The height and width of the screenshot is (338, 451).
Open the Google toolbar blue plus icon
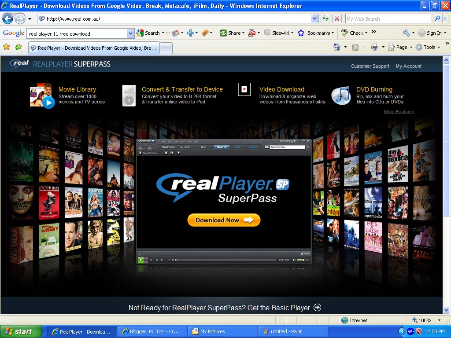coord(190,33)
